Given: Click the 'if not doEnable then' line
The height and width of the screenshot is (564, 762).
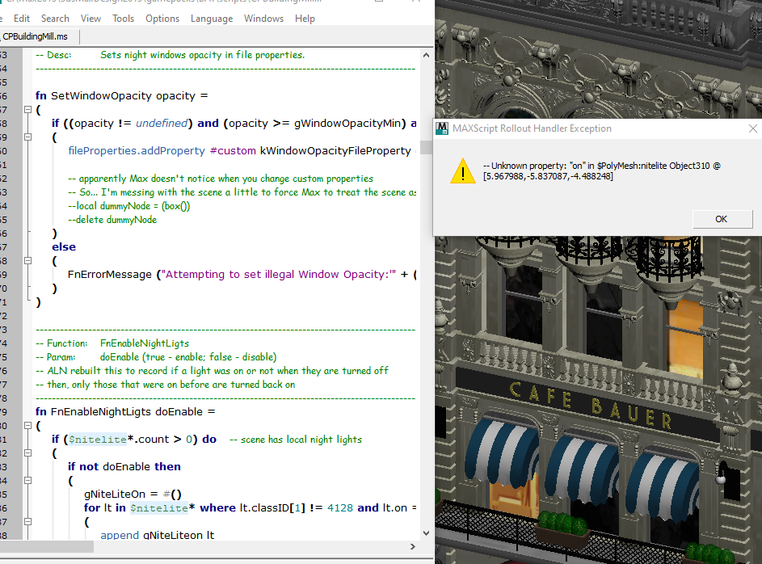Looking at the screenshot, I should [x=124, y=467].
